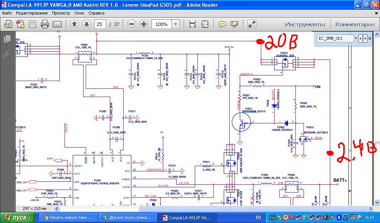Image resolution: width=380 pixels, height=223 pixels.
Task: Select the highlight text tool
Action: 234,24
